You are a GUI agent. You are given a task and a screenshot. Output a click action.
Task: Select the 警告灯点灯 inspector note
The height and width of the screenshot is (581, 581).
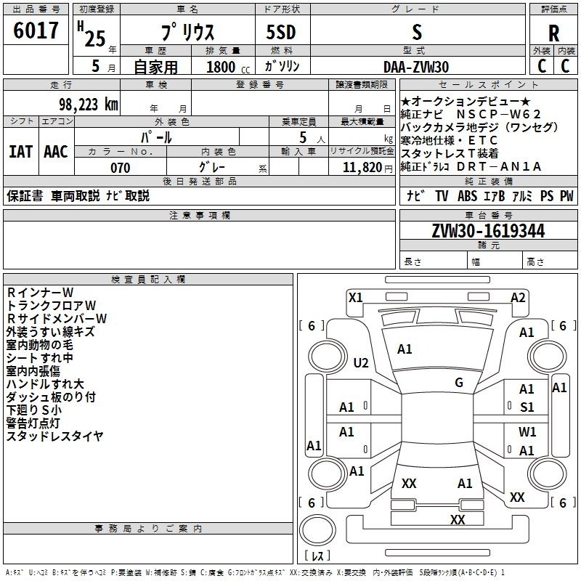click(33, 423)
